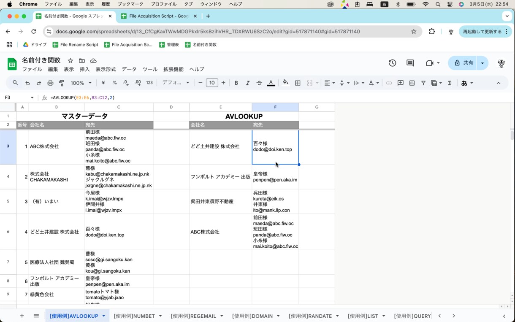
Task: Open the functions (Σ) menu
Action: click(450, 83)
